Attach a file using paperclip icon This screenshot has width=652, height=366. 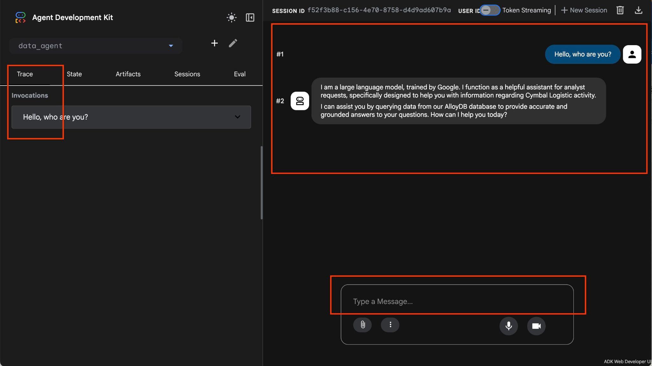(362, 325)
